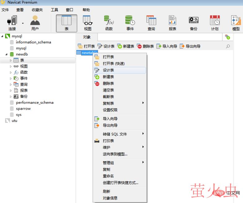243x203 pixels.
Task: Click Import Wizard (导入向导) in object toolbar
Action: pos(167,46)
